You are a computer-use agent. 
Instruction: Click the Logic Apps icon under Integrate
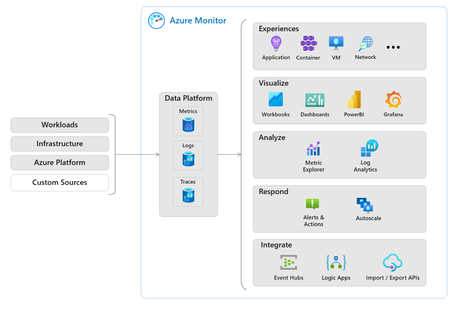(x=336, y=262)
